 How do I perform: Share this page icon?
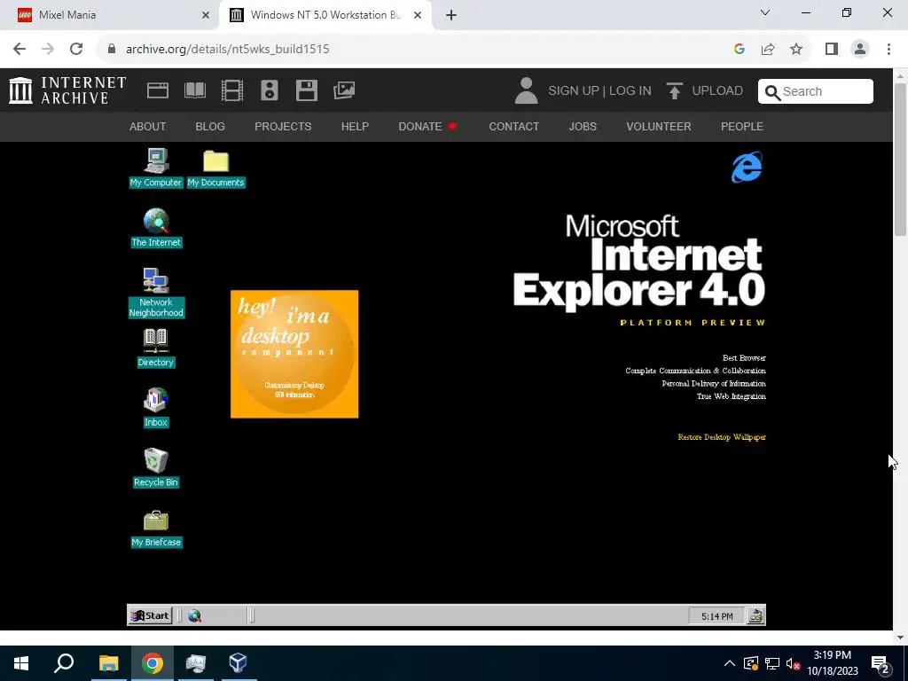click(x=768, y=50)
